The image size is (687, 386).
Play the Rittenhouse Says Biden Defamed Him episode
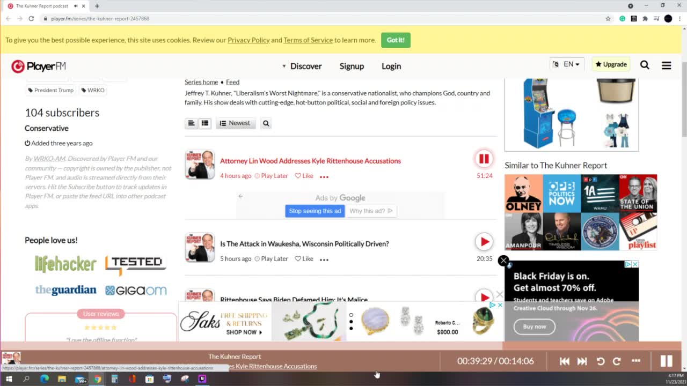(x=484, y=296)
